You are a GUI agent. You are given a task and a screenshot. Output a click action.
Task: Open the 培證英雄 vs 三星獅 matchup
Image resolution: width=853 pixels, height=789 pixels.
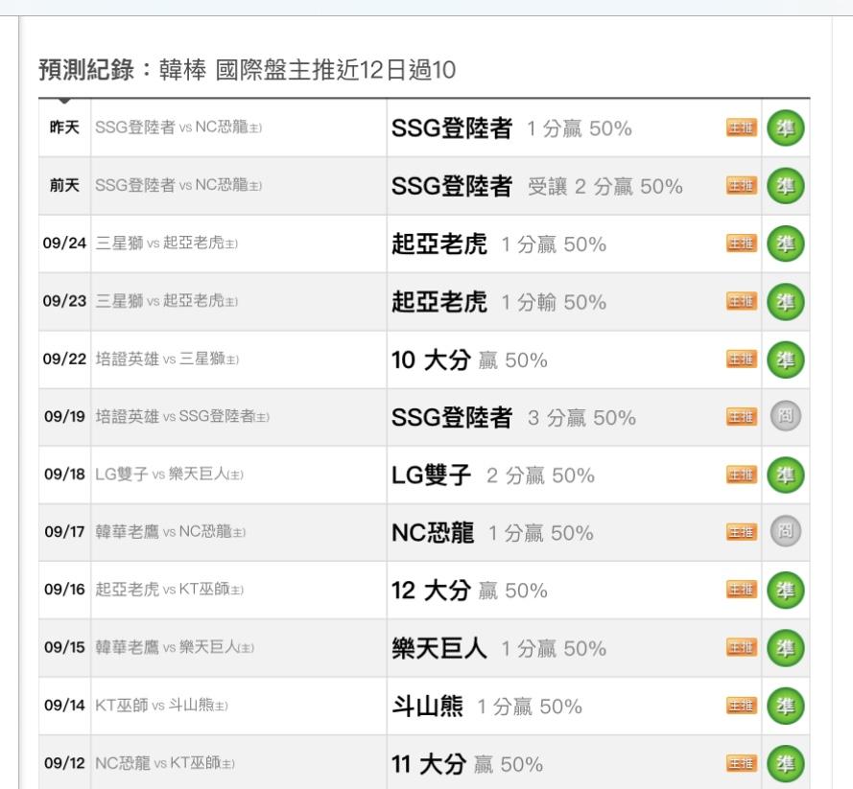[167, 359]
